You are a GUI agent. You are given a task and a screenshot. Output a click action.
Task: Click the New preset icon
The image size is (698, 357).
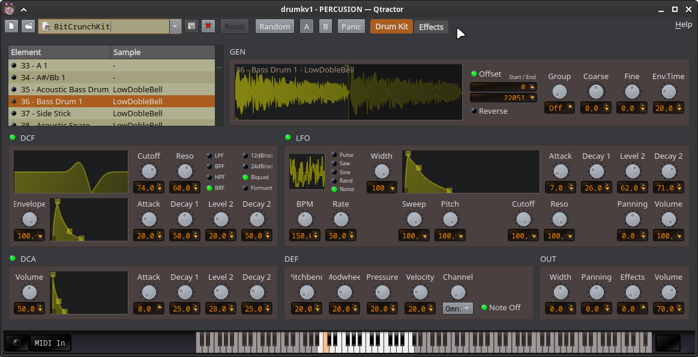pos(12,26)
